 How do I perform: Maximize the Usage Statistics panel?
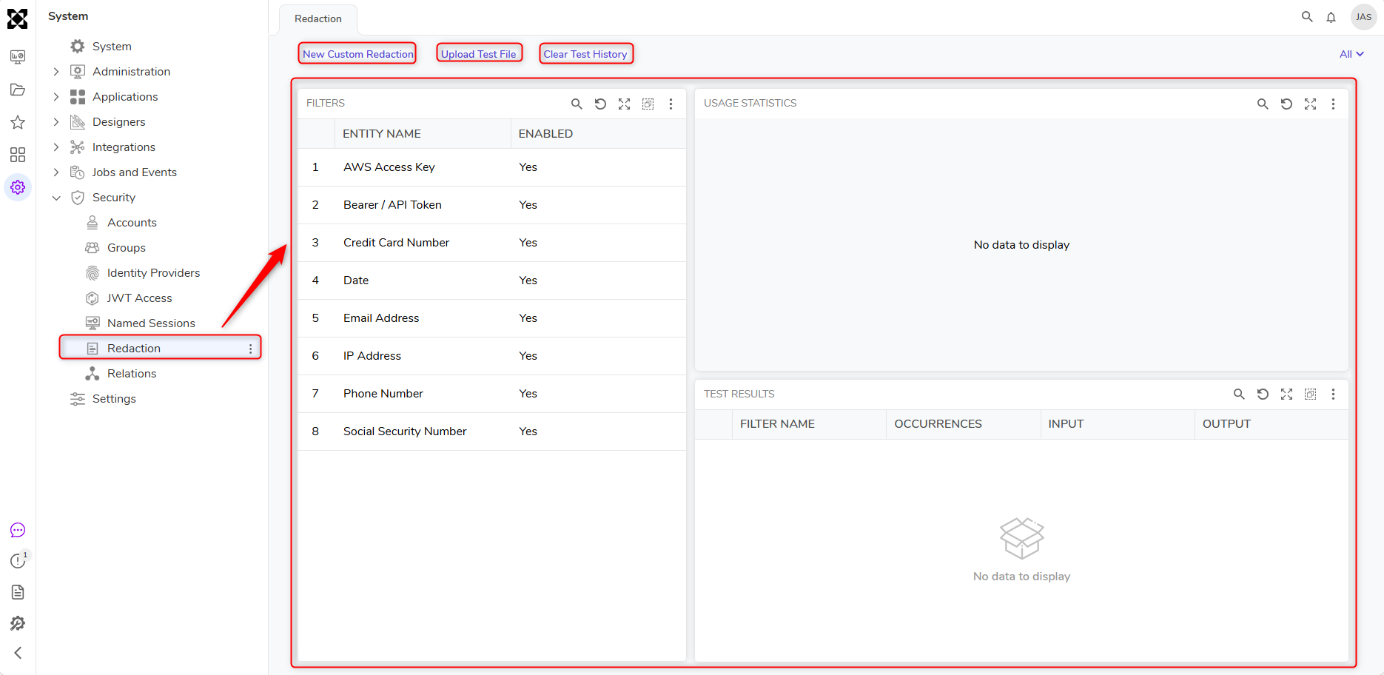pyautogui.click(x=1310, y=104)
